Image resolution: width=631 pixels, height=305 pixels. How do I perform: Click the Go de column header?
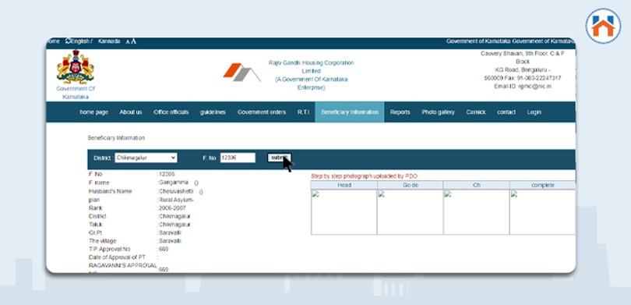[x=410, y=185]
